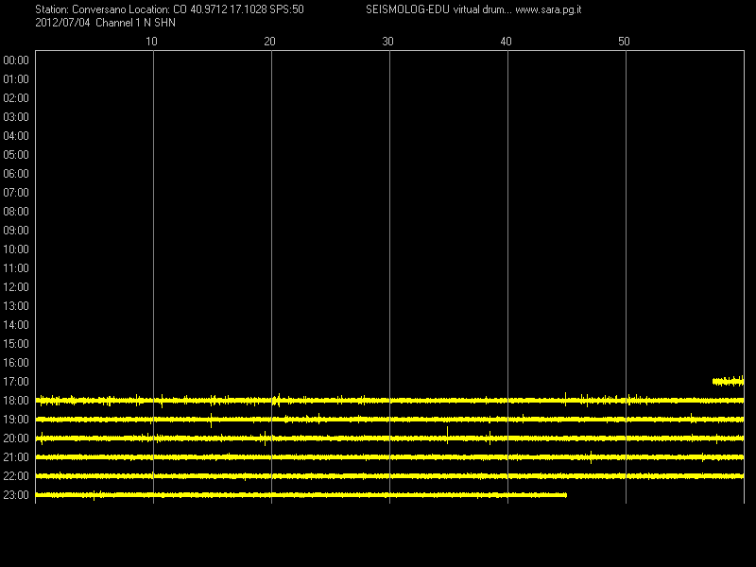Click the 18:00 seismic trace line

click(x=389, y=400)
